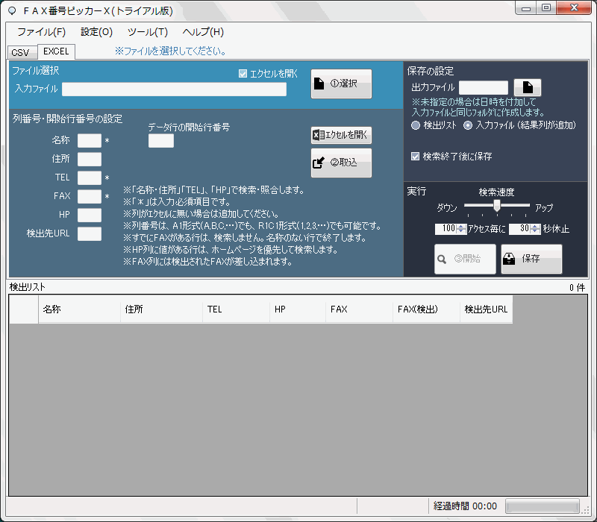Click the output file browse document icon

tap(528, 88)
